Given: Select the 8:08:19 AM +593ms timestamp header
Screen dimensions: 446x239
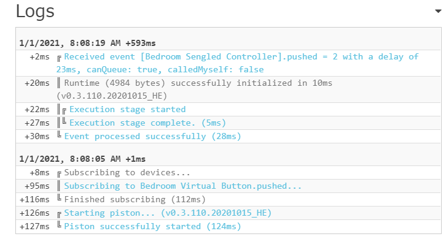Looking at the screenshot, I should tap(87, 43).
